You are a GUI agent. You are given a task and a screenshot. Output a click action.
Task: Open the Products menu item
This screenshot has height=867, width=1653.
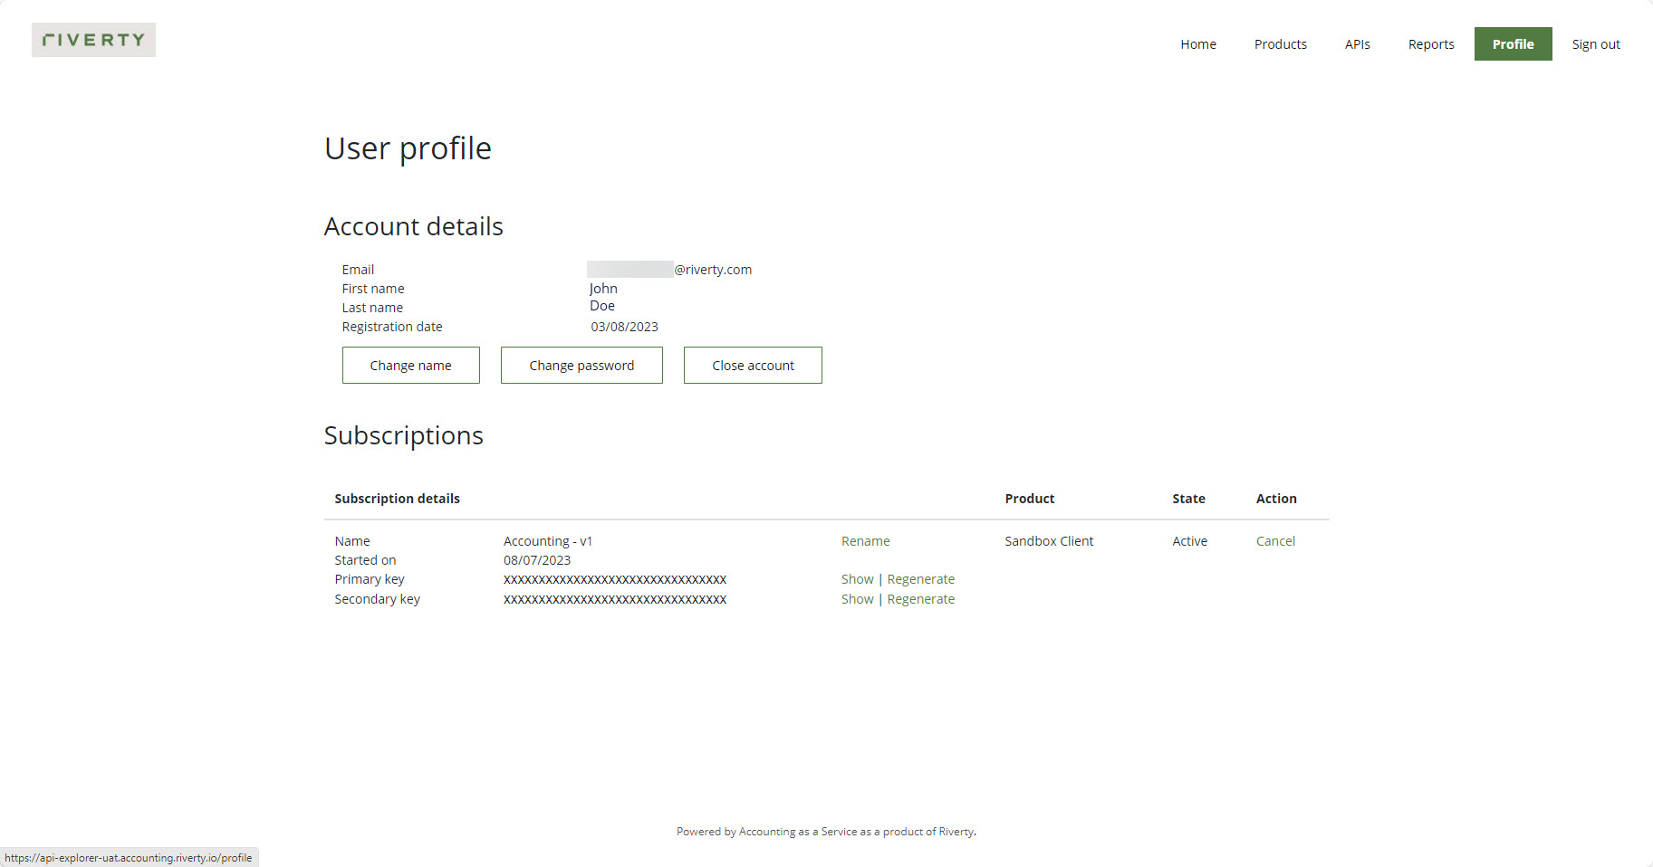(x=1280, y=44)
